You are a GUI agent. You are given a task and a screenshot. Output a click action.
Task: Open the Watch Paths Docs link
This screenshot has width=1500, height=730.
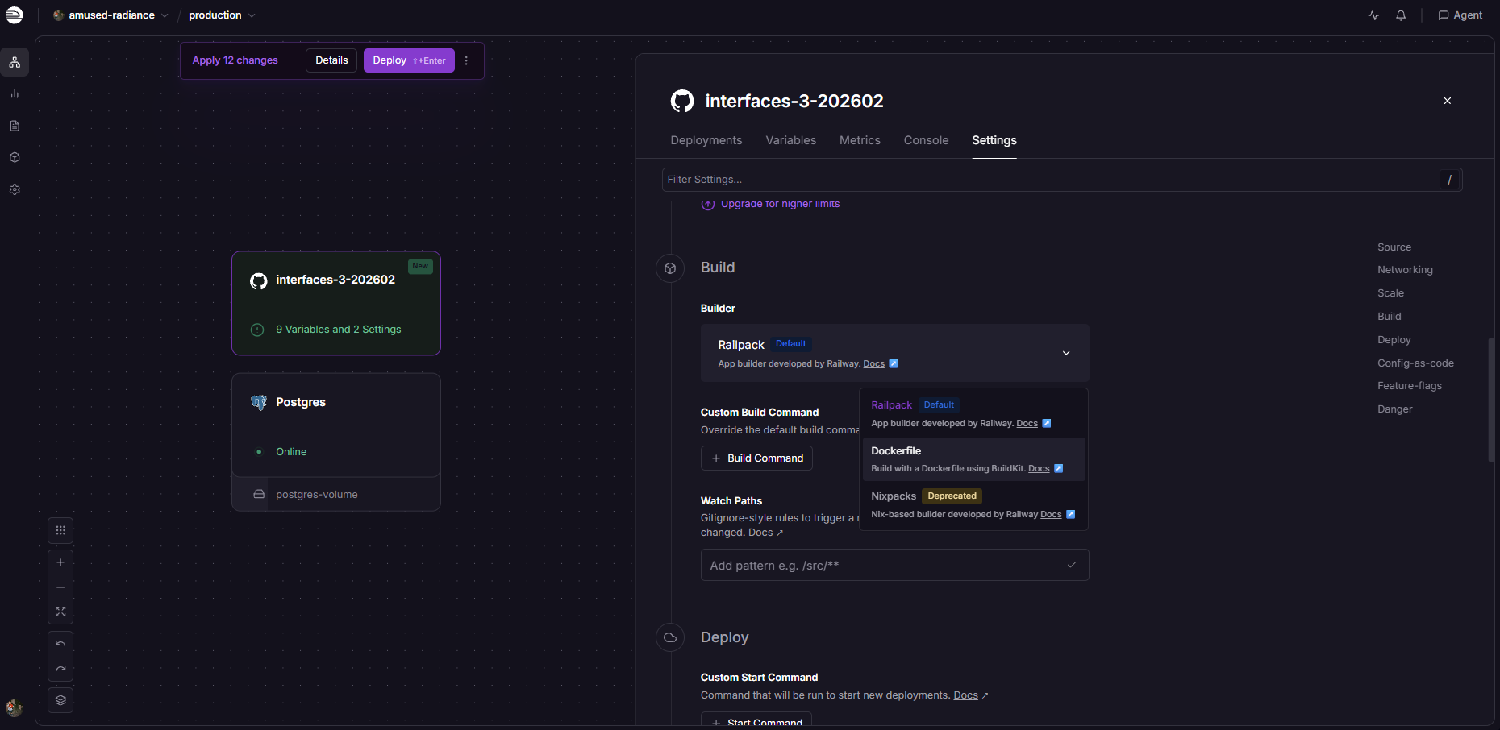pyautogui.click(x=760, y=533)
